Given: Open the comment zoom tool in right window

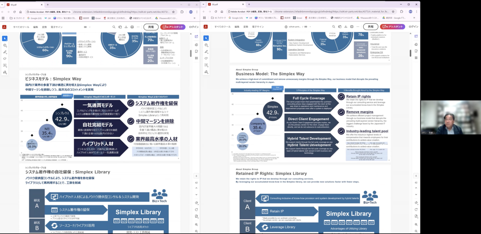Looking at the screenshot, I should (x=206, y=45).
